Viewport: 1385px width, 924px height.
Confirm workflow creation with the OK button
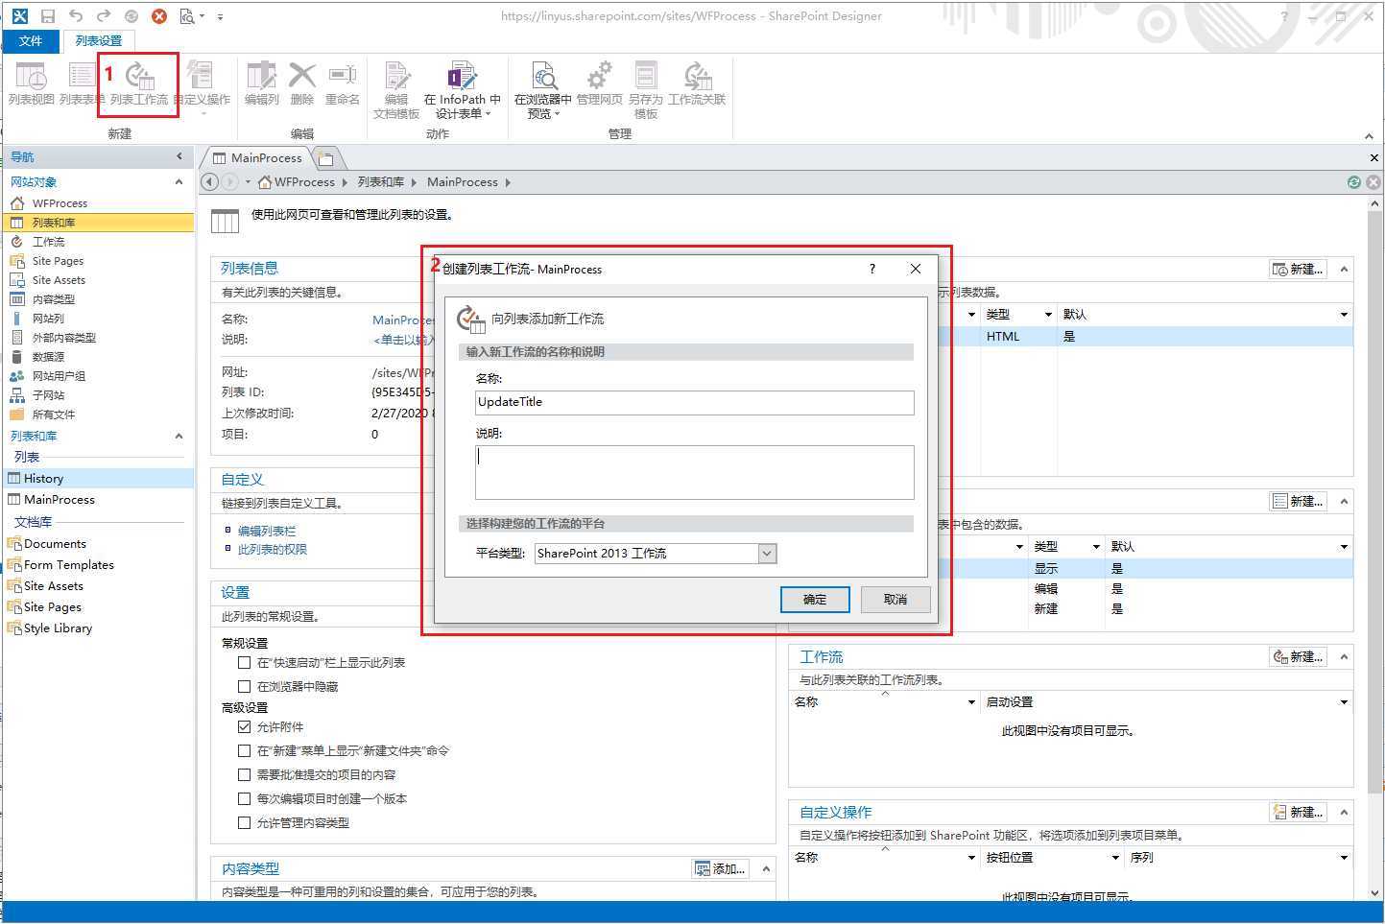pos(815,599)
